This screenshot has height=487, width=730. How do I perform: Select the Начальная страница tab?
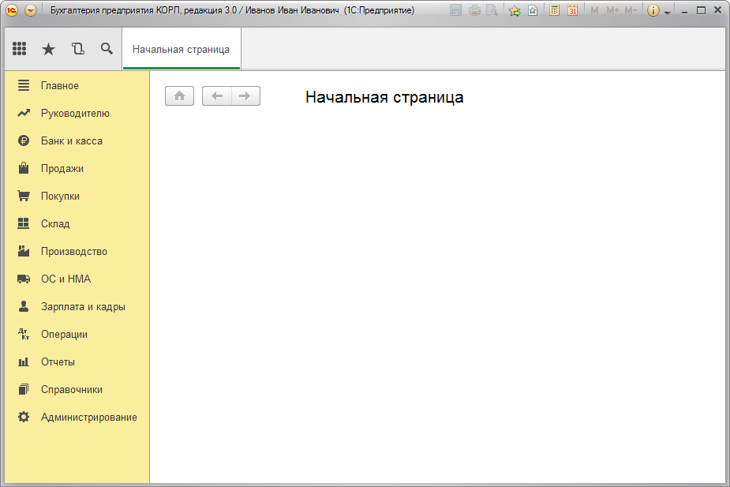tap(181, 49)
